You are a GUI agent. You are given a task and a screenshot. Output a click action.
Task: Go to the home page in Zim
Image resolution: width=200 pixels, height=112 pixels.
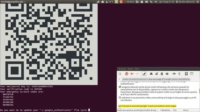127,74
